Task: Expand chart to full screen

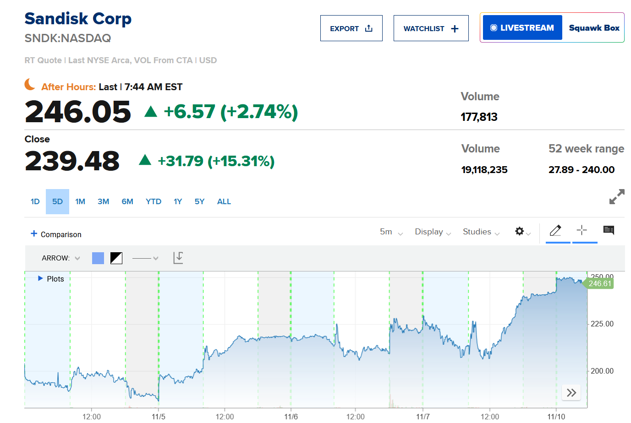Action: (617, 197)
